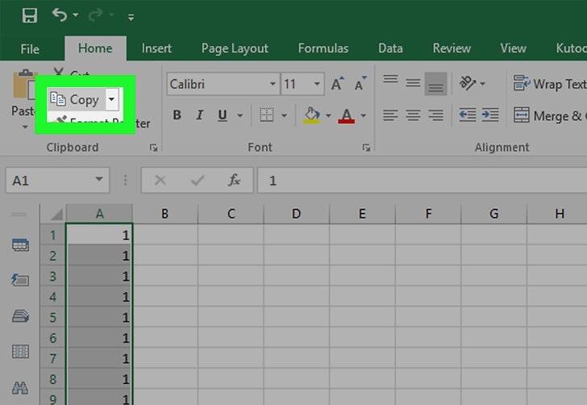Open the Page Layout tab
This screenshot has height=405, width=587.
[235, 48]
